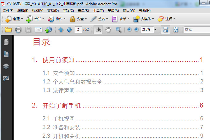Expand the 创建 dropdown arrow
210x140 pixels.
point(22,19)
